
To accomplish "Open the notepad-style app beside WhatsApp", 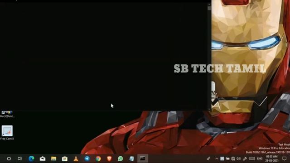I will click(131, 158).
